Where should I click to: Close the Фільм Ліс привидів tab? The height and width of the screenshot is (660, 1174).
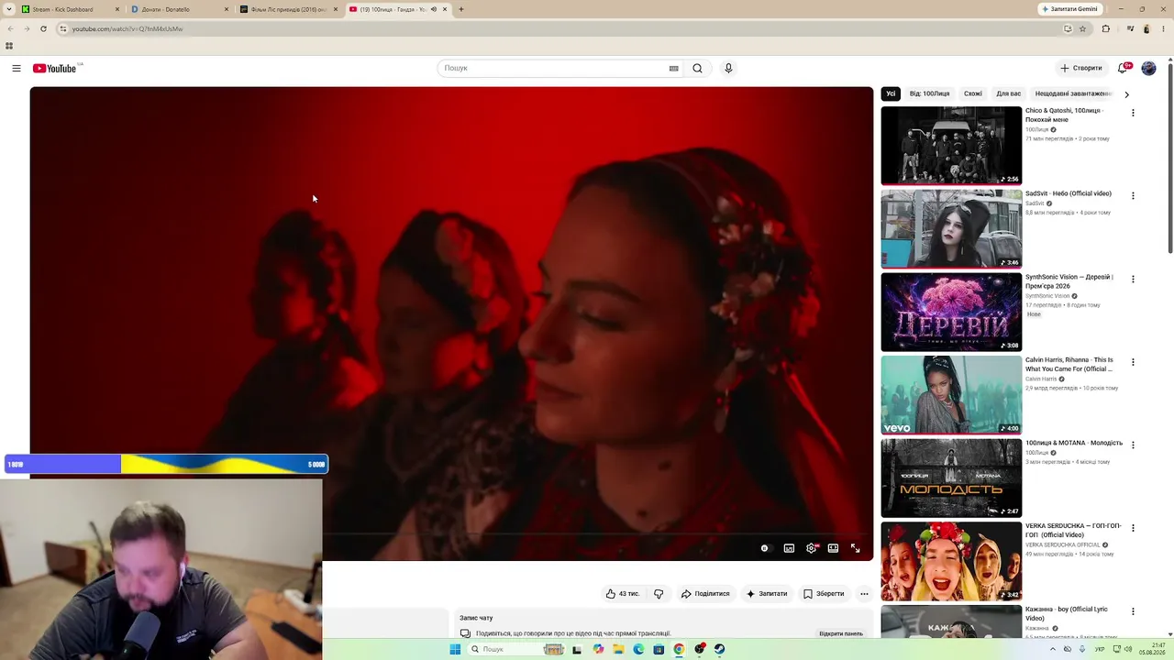point(336,9)
